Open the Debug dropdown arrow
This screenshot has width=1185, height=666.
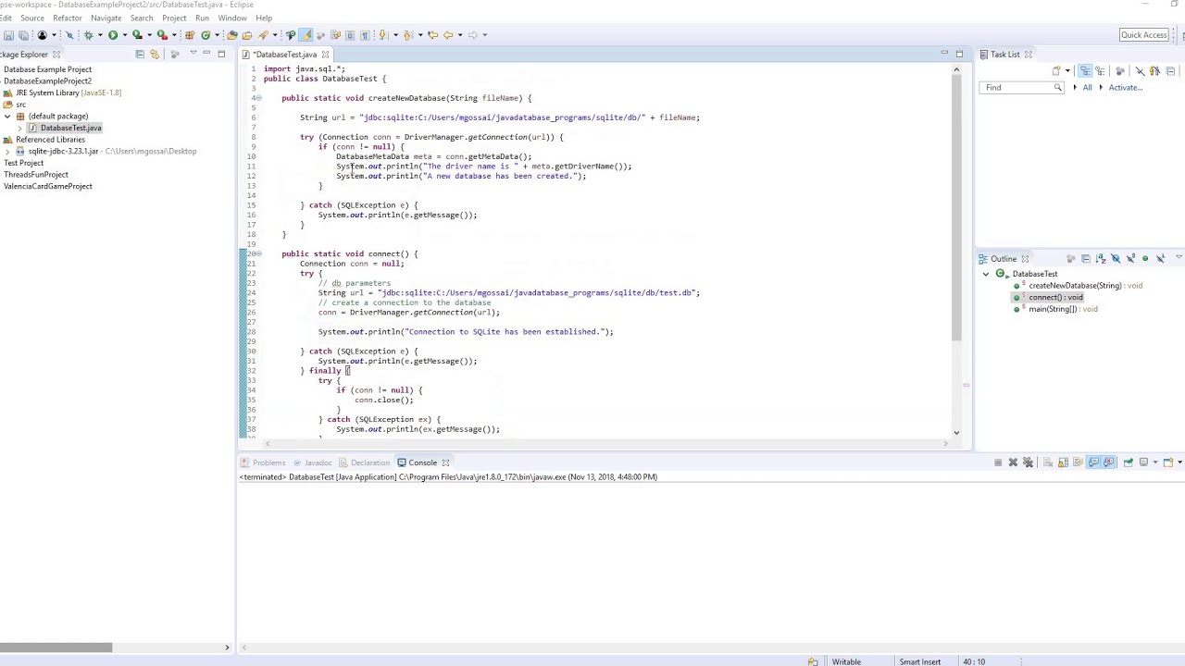(100, 35)
